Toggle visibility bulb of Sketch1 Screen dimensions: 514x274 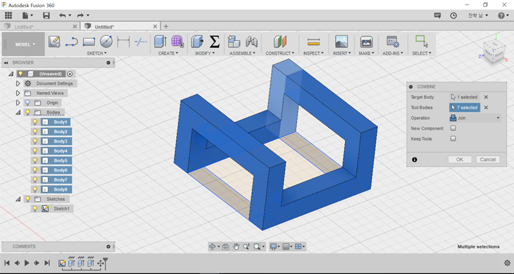pos(35,209)
